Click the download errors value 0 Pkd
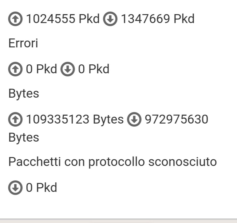Screen dimensions: 237x223 94,69
